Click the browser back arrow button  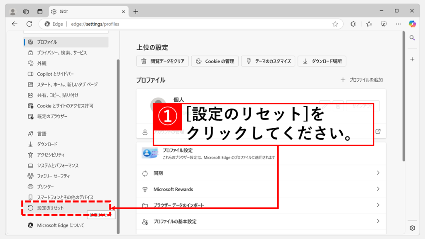pos(15,24)
